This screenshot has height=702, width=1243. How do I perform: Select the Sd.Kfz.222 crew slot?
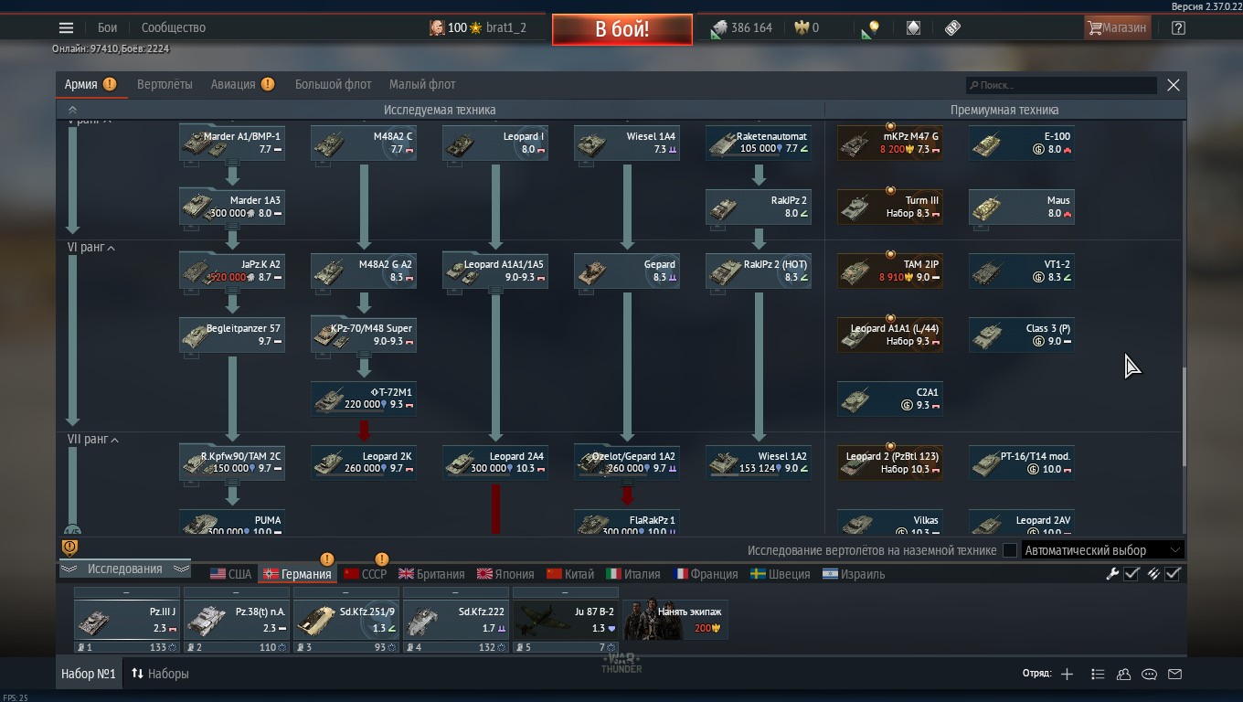455,620
